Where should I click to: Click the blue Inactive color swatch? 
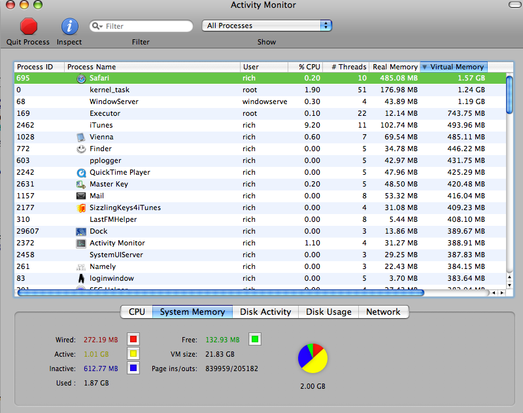point(133,368)
